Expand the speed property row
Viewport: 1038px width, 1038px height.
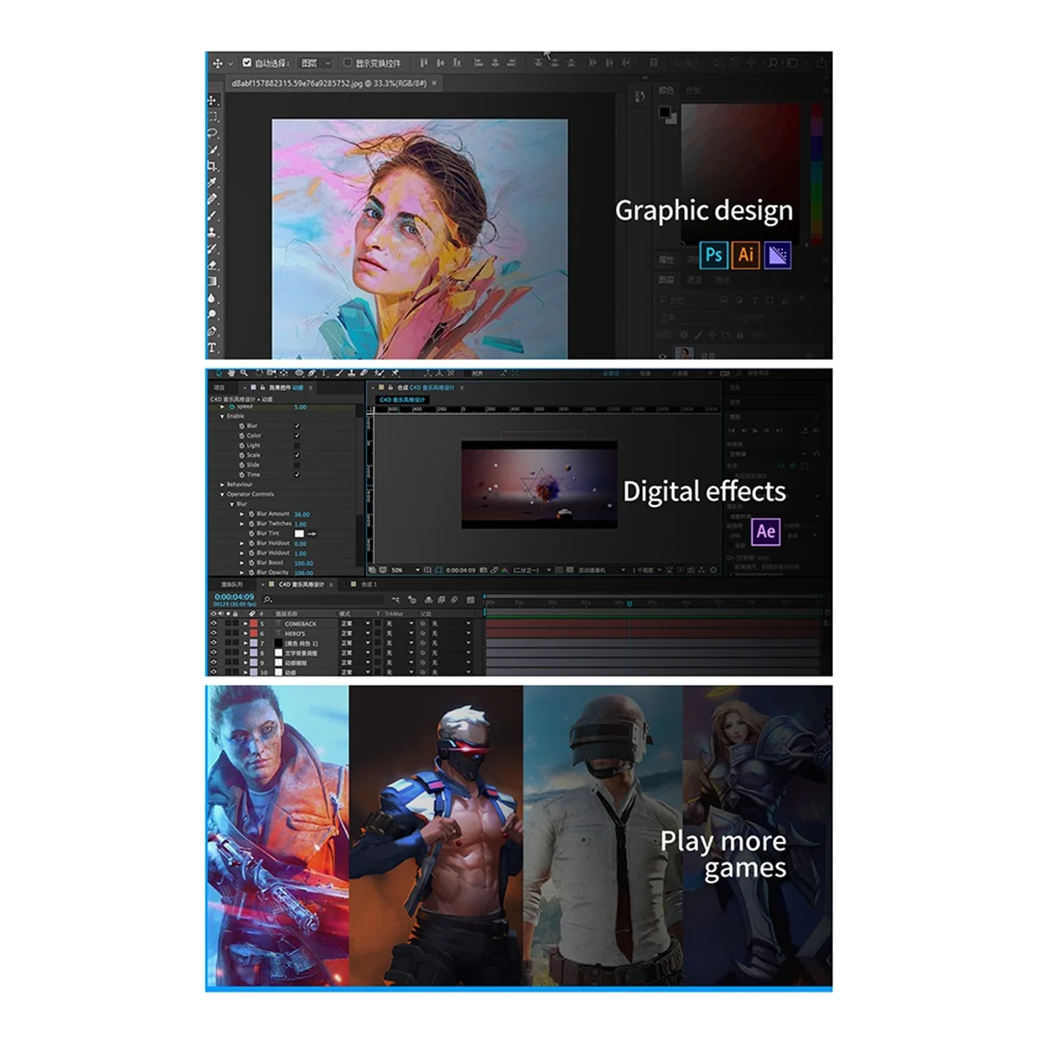[222, 407]
